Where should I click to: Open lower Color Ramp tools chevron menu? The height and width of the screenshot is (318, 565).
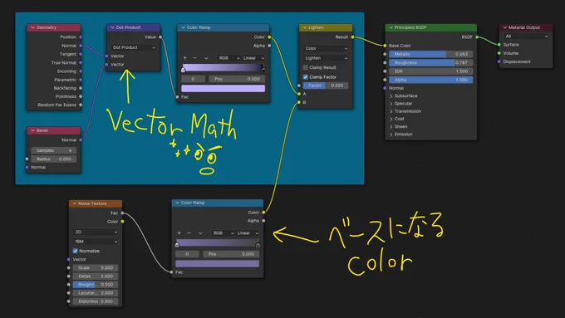pos(200,233)
